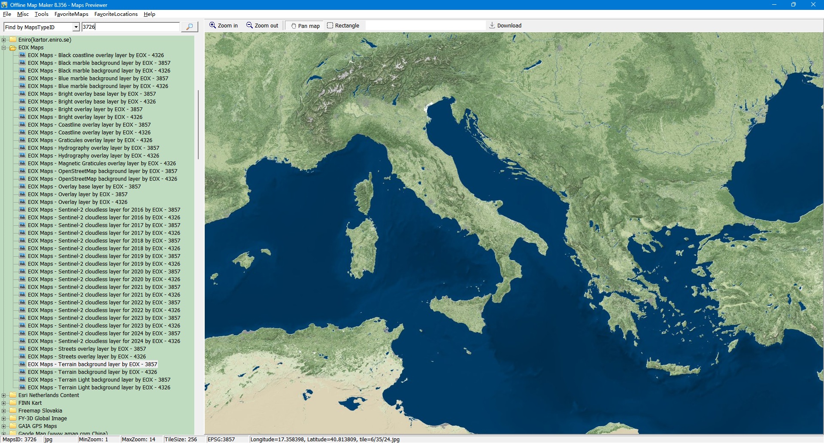Select Sentinel-2 cloudless 2024 layer 3857
This screenshot has width=824, height=443.
tap(104, 334)
